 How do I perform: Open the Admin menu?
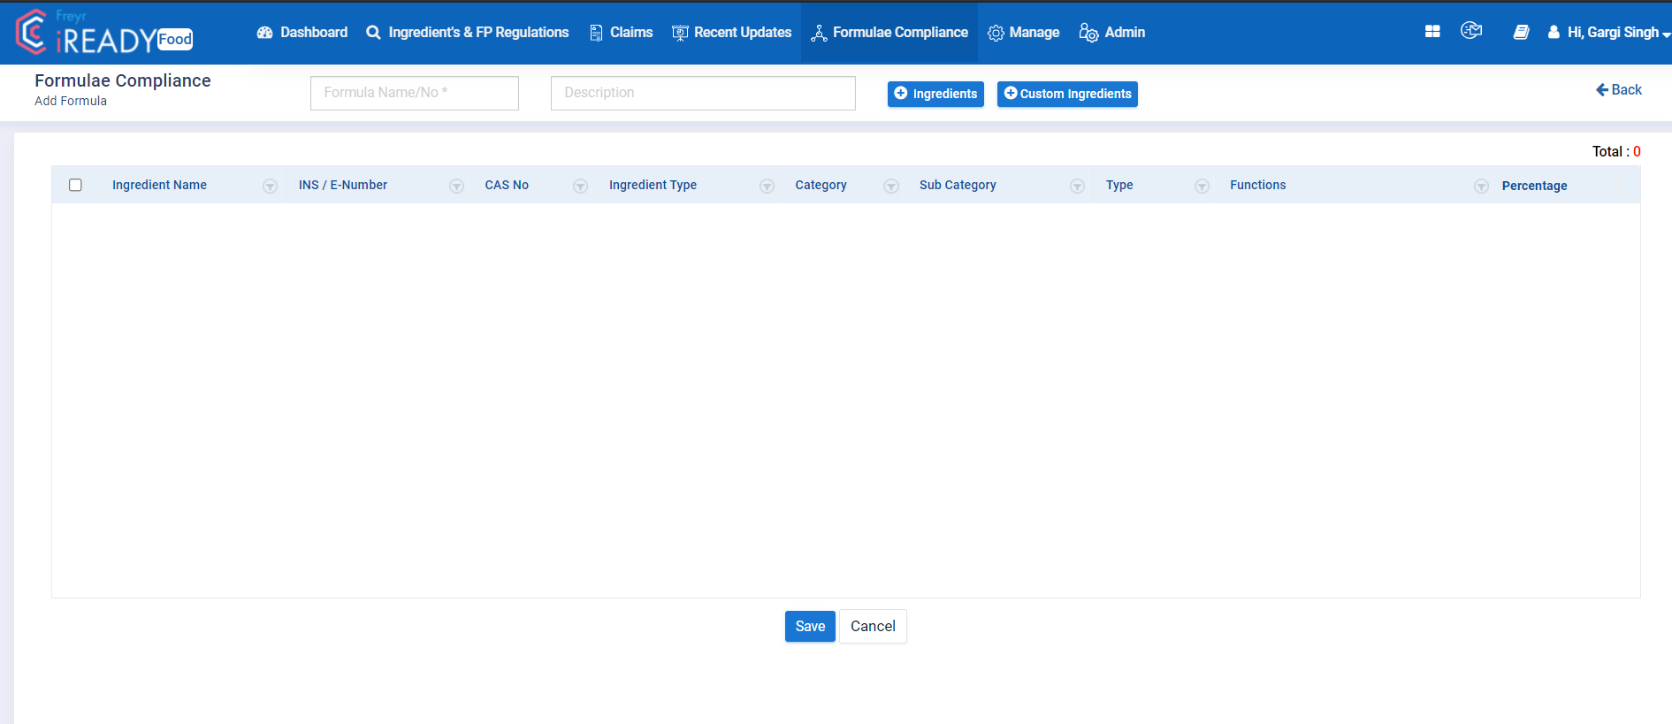pos(1112,32)
